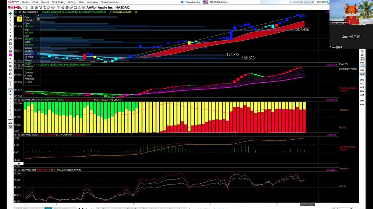Toggle the magnet snap tool
The image size is (373, 209).
(10, 70)
